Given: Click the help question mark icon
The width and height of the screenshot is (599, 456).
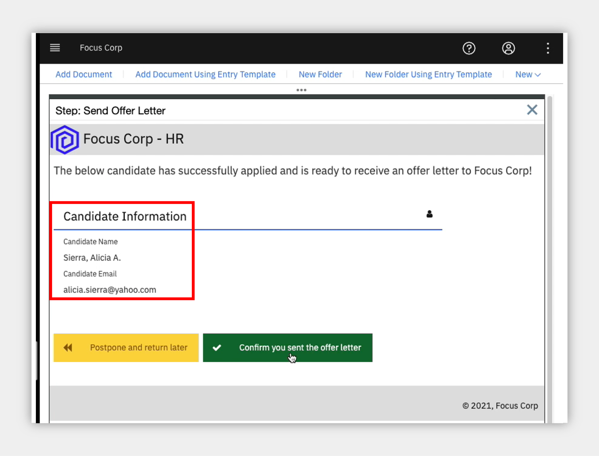Looking at the screenshot, I should pyautogui.click(x=469, y=48).
